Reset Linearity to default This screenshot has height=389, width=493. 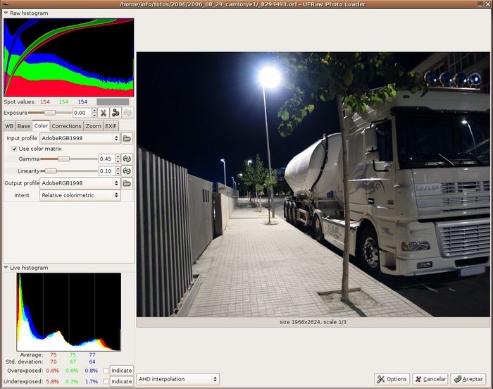coord(127,171)
